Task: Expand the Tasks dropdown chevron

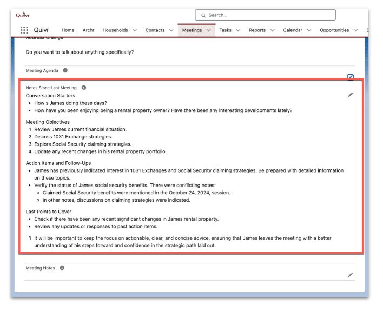Action: [238, 30]
